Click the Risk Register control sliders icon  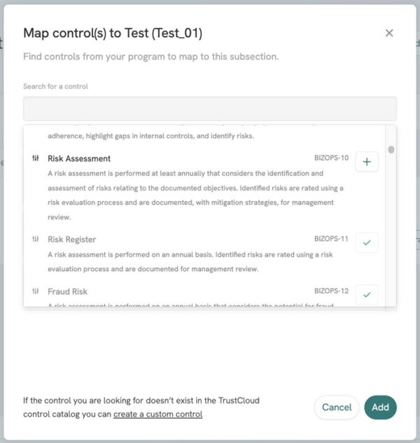(x=36, y=240)
